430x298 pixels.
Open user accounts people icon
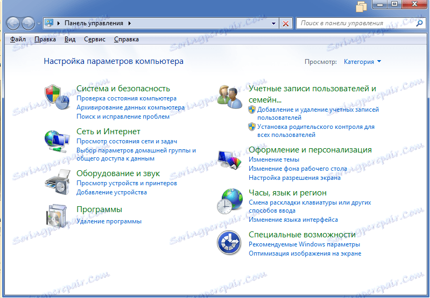[230, 97]
